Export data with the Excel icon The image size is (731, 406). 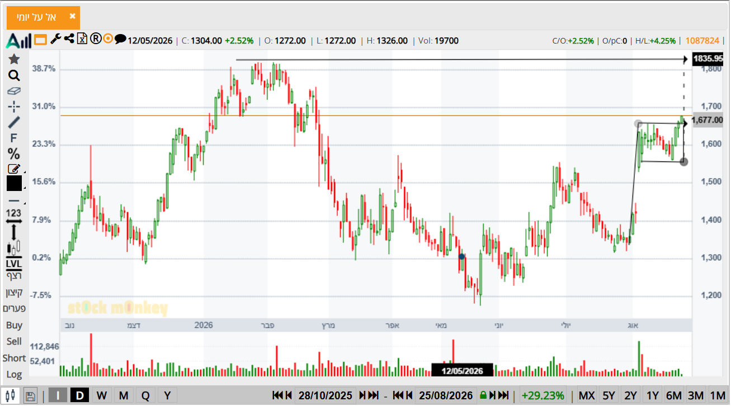pos(82,39)
